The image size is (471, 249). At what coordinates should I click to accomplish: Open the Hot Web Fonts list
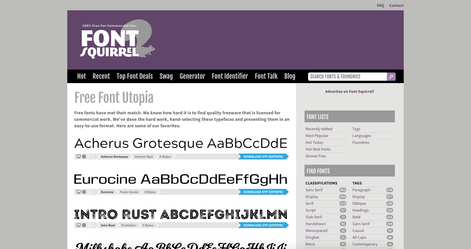click(x=318, y=149)
